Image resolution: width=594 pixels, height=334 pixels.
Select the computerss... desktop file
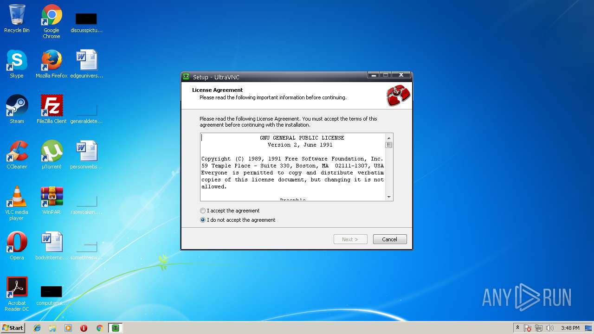tap(52, 295)
